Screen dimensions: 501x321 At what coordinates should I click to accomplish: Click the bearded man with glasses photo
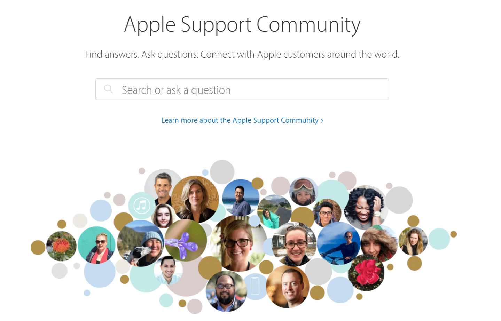tap(226, 291)
